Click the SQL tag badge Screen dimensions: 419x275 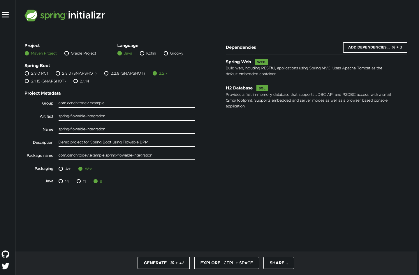tap(262, 88)
